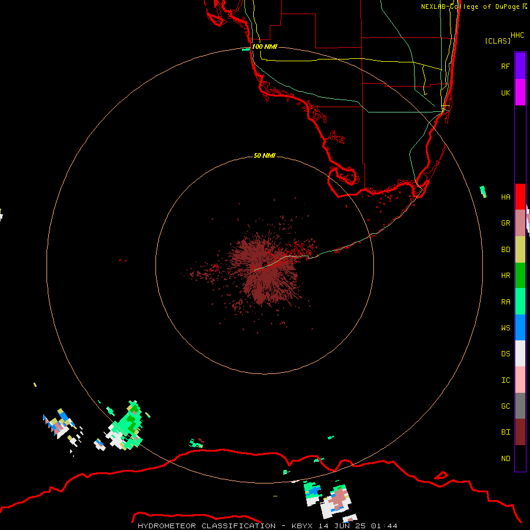The width and height of the screenshot is (530, 530).
Task: Click the RF legend label
Action: click(505, 66)
